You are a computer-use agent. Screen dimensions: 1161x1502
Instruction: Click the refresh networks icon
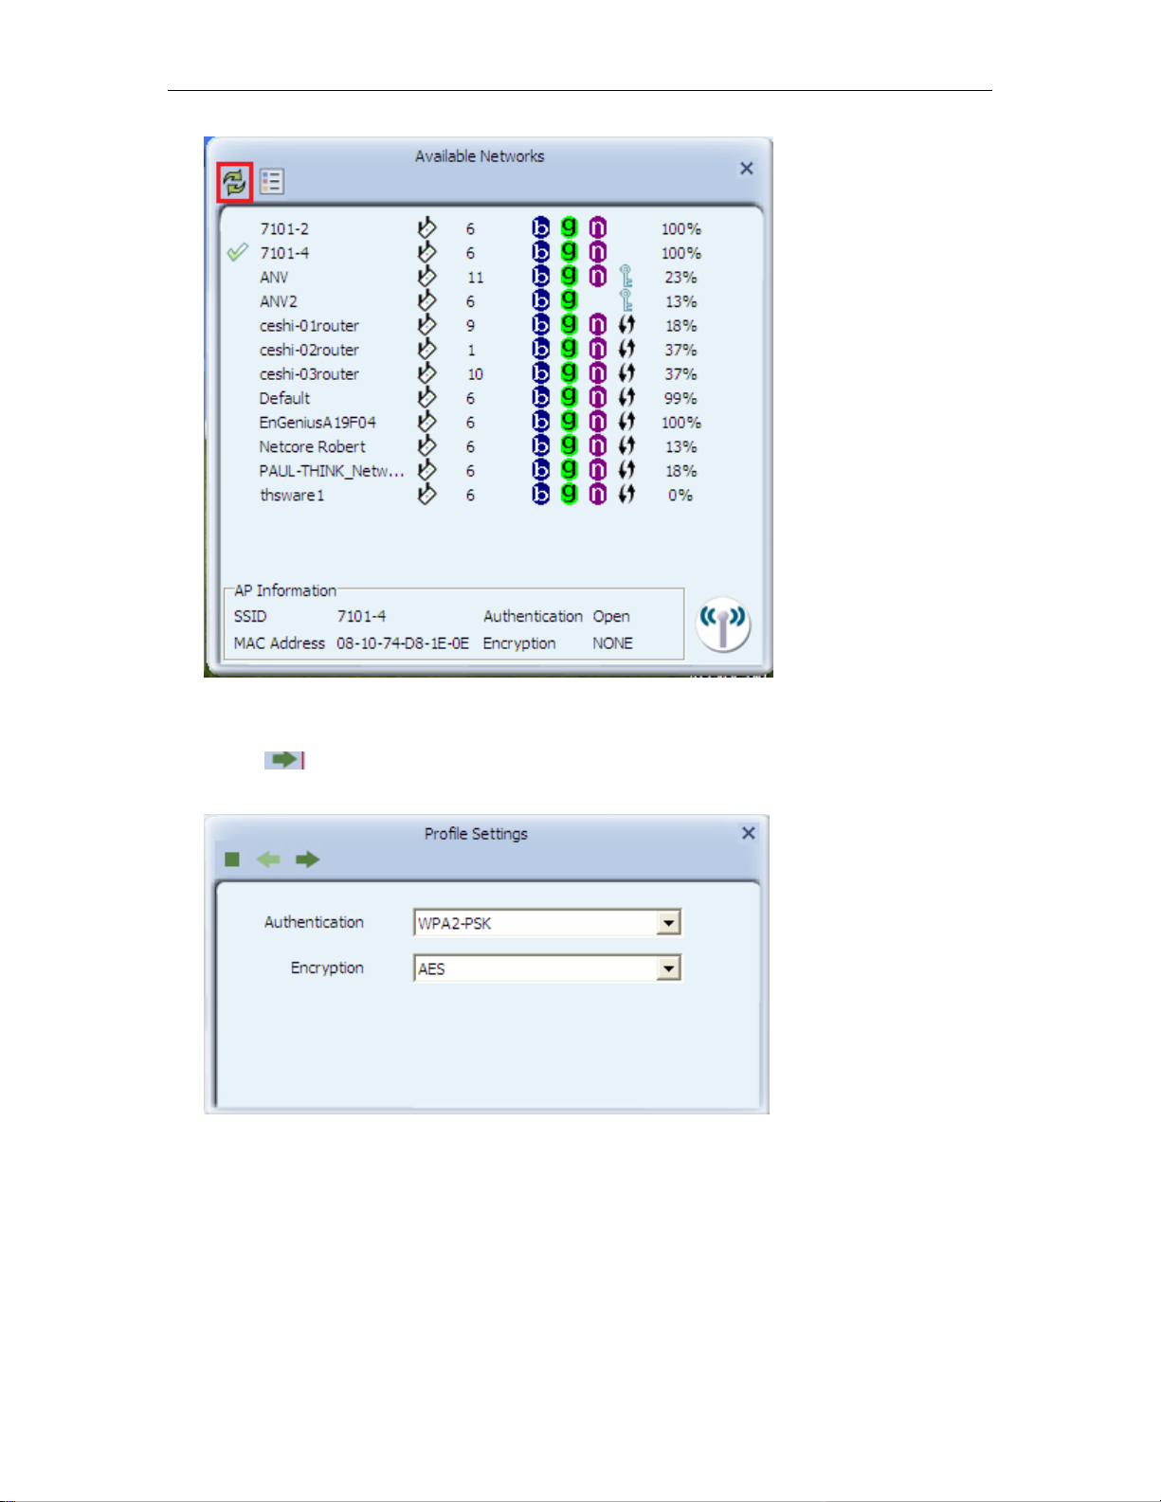pyautogui.click(x=235, y=182)
